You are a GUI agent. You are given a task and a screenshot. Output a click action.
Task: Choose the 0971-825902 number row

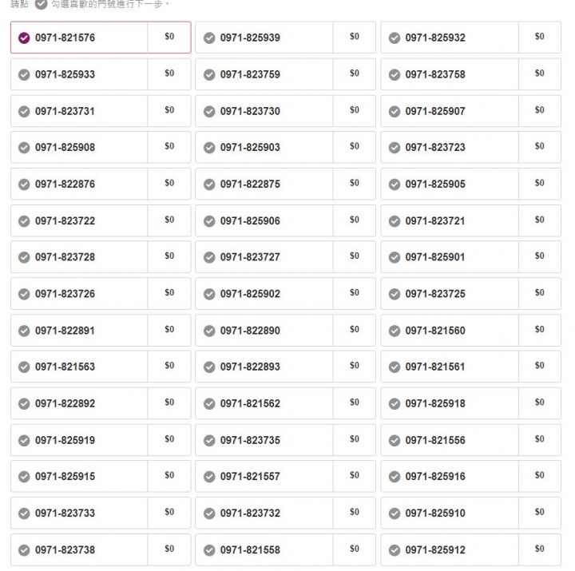(x=286, y=294)
